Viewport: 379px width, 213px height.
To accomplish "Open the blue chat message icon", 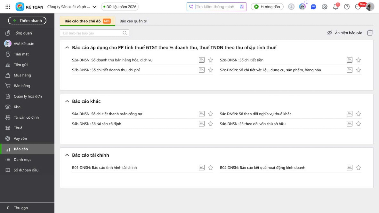I will 313,7.
